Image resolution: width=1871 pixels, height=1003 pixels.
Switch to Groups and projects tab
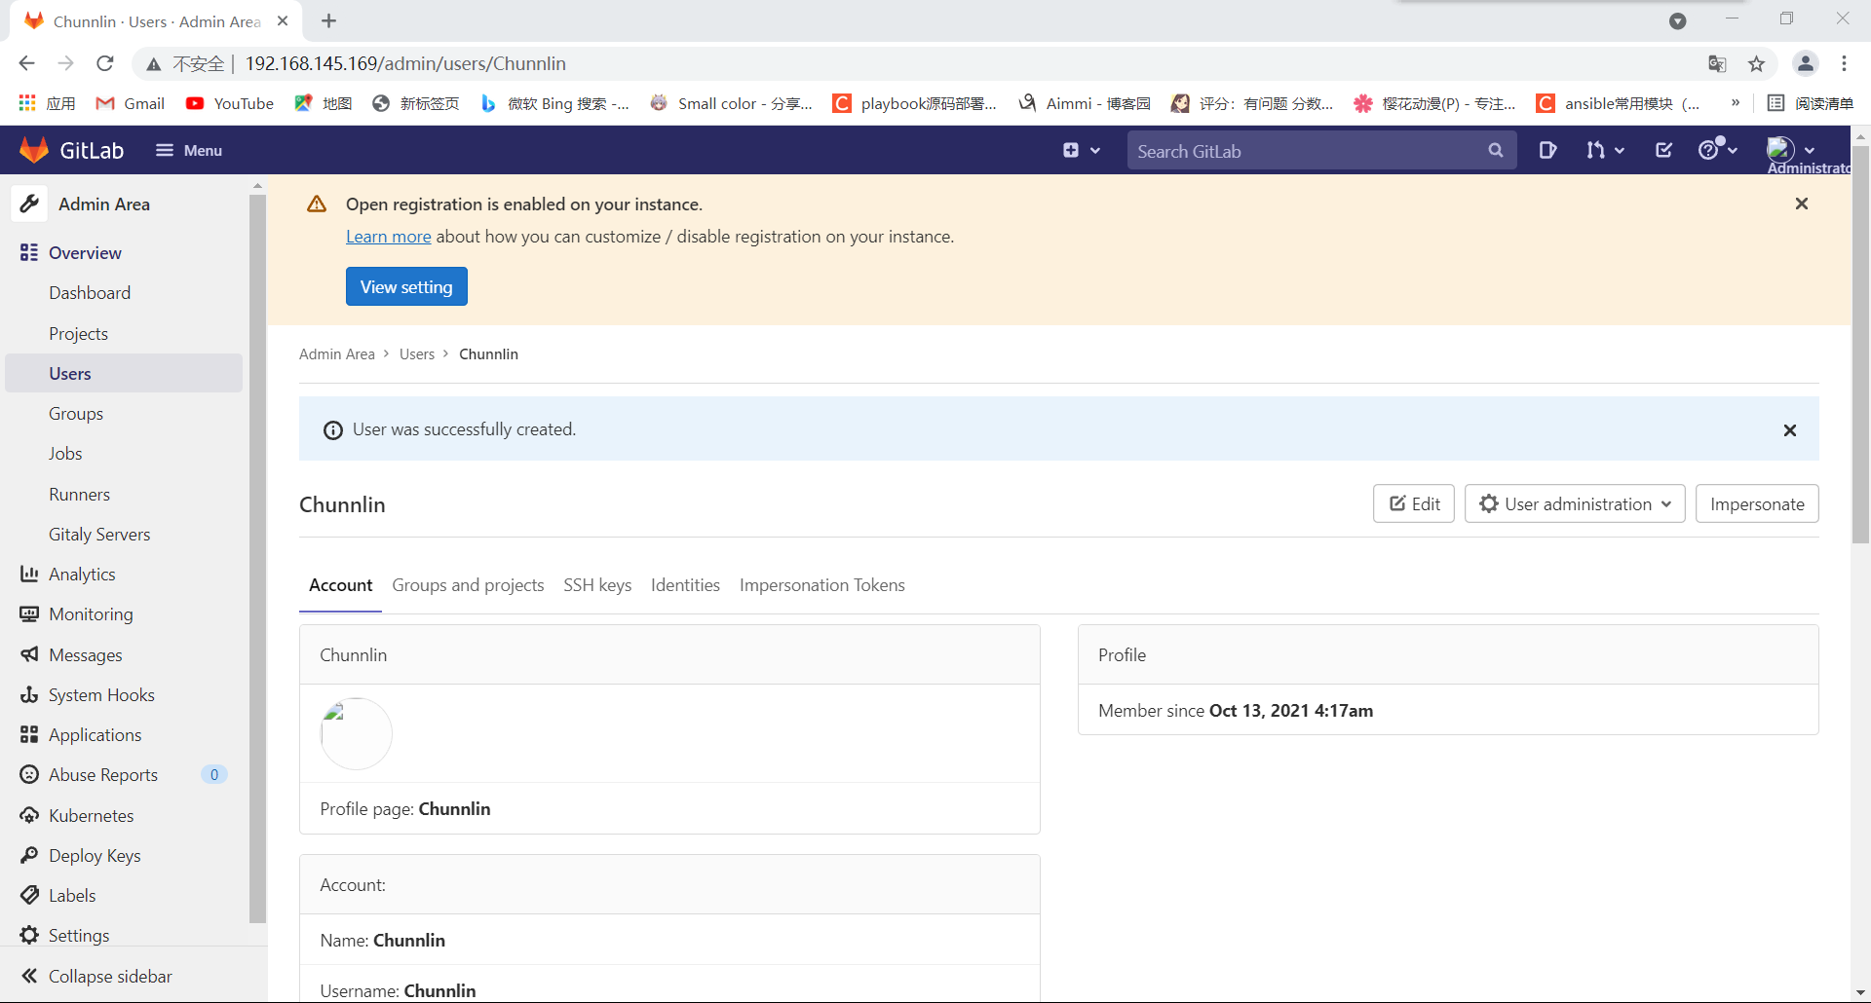468,585
